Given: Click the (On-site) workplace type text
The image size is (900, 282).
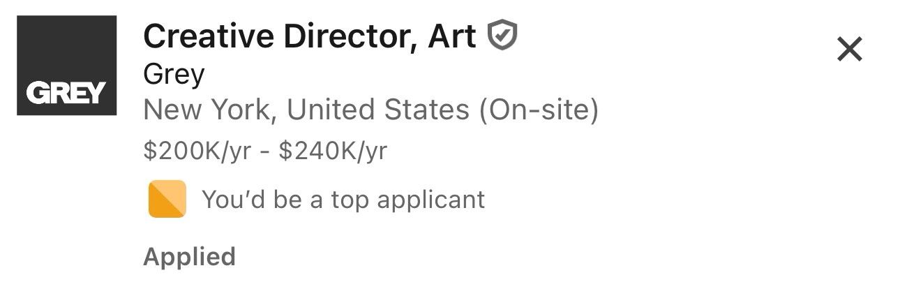Looking at the screenshot, I should coord(539,110).
